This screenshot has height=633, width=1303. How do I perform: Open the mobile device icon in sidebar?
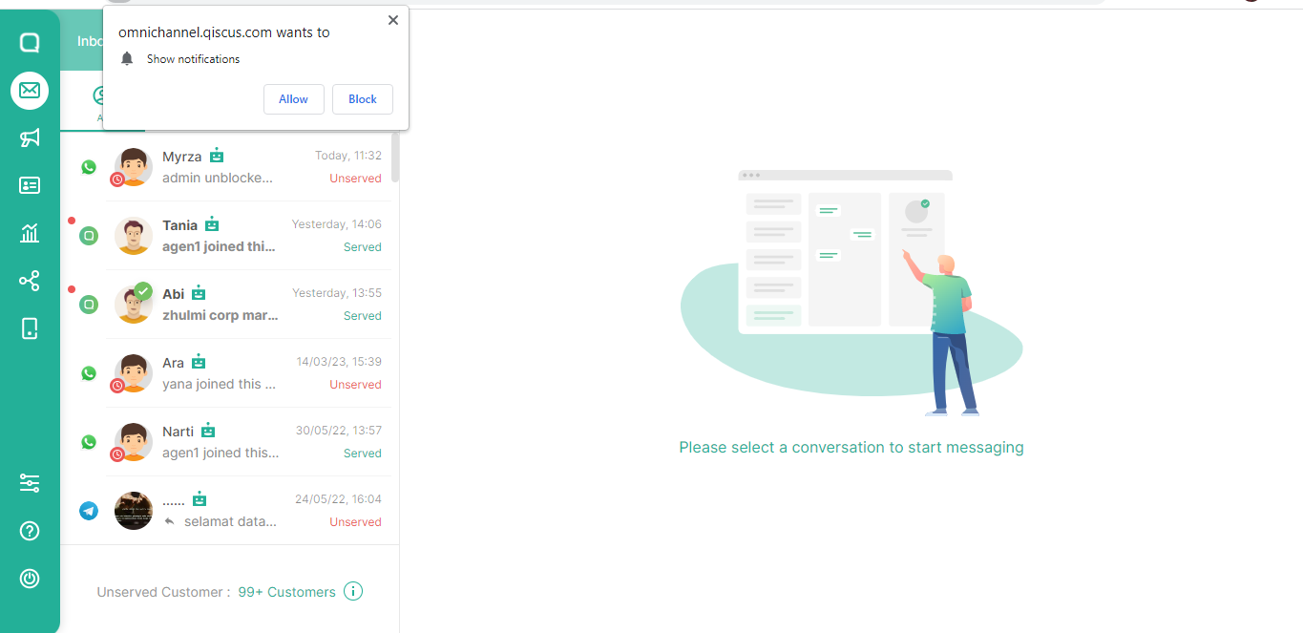[x=30, y=328]
